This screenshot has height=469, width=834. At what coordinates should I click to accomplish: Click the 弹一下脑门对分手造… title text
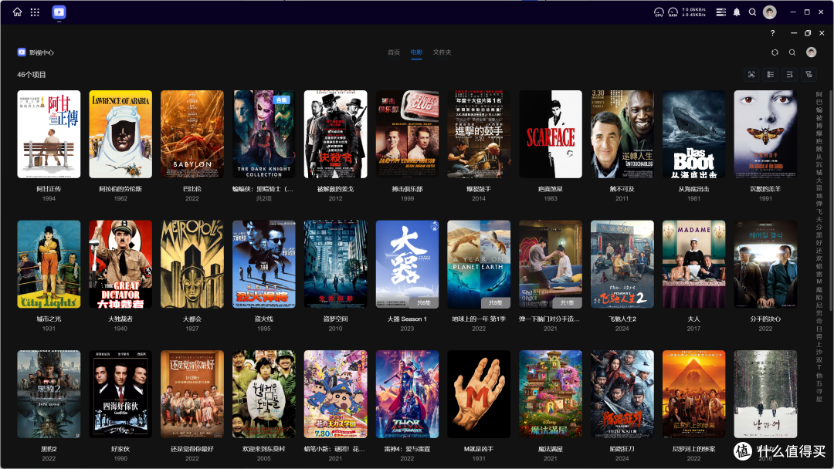click(550, 319)
